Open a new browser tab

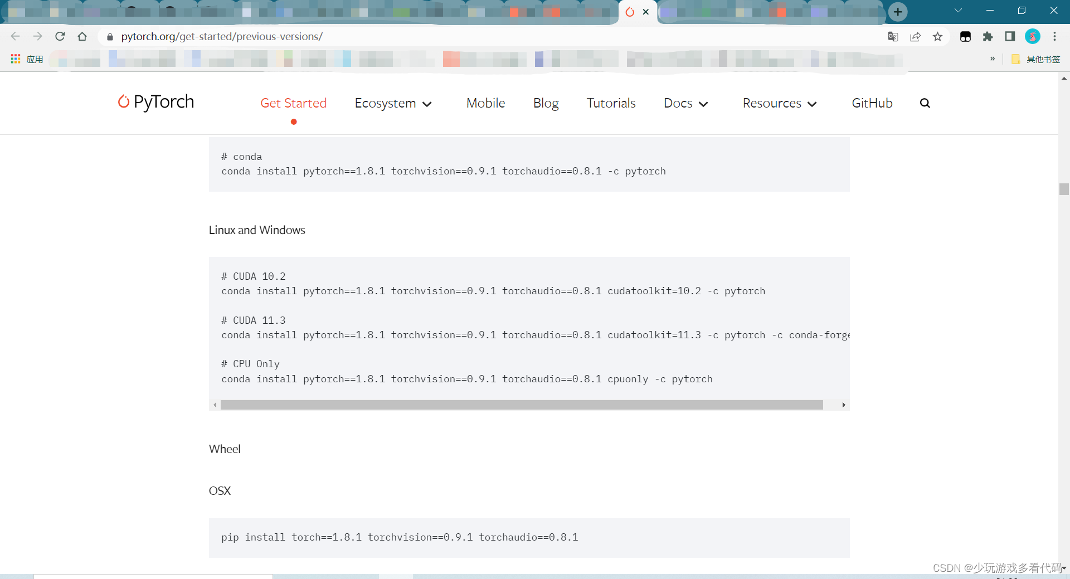click(898, 12)
